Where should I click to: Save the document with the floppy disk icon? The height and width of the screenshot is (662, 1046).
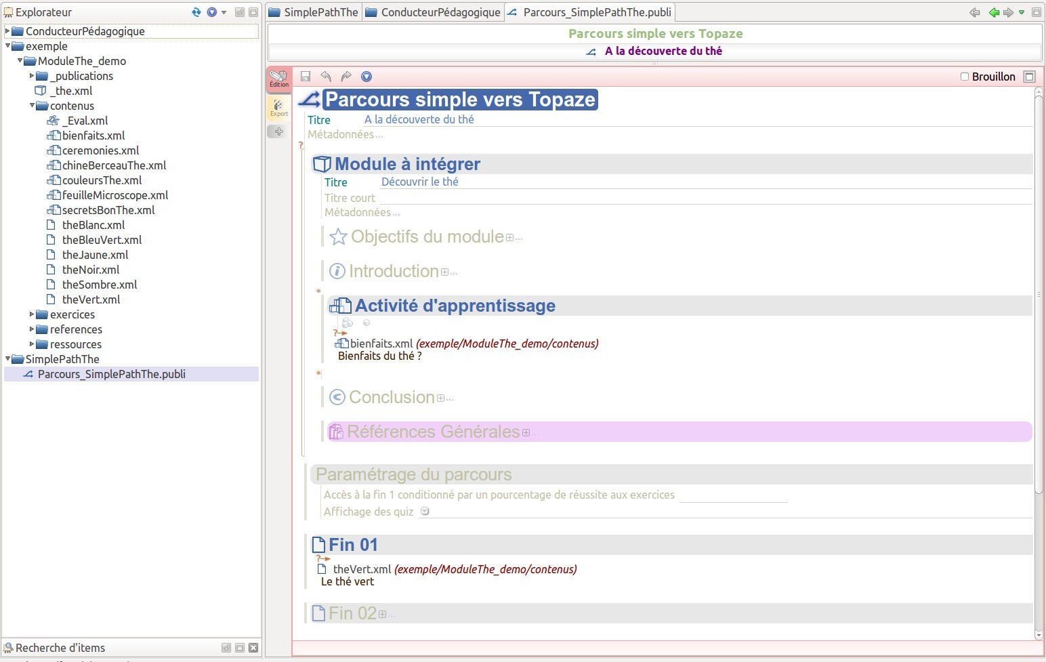tap(306, 77)
